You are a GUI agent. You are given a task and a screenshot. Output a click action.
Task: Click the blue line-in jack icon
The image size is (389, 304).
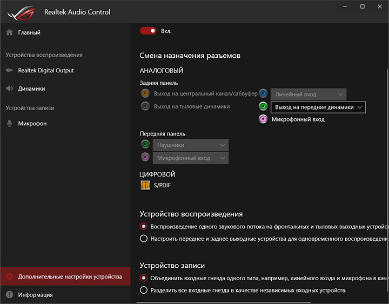coord(263,94)
